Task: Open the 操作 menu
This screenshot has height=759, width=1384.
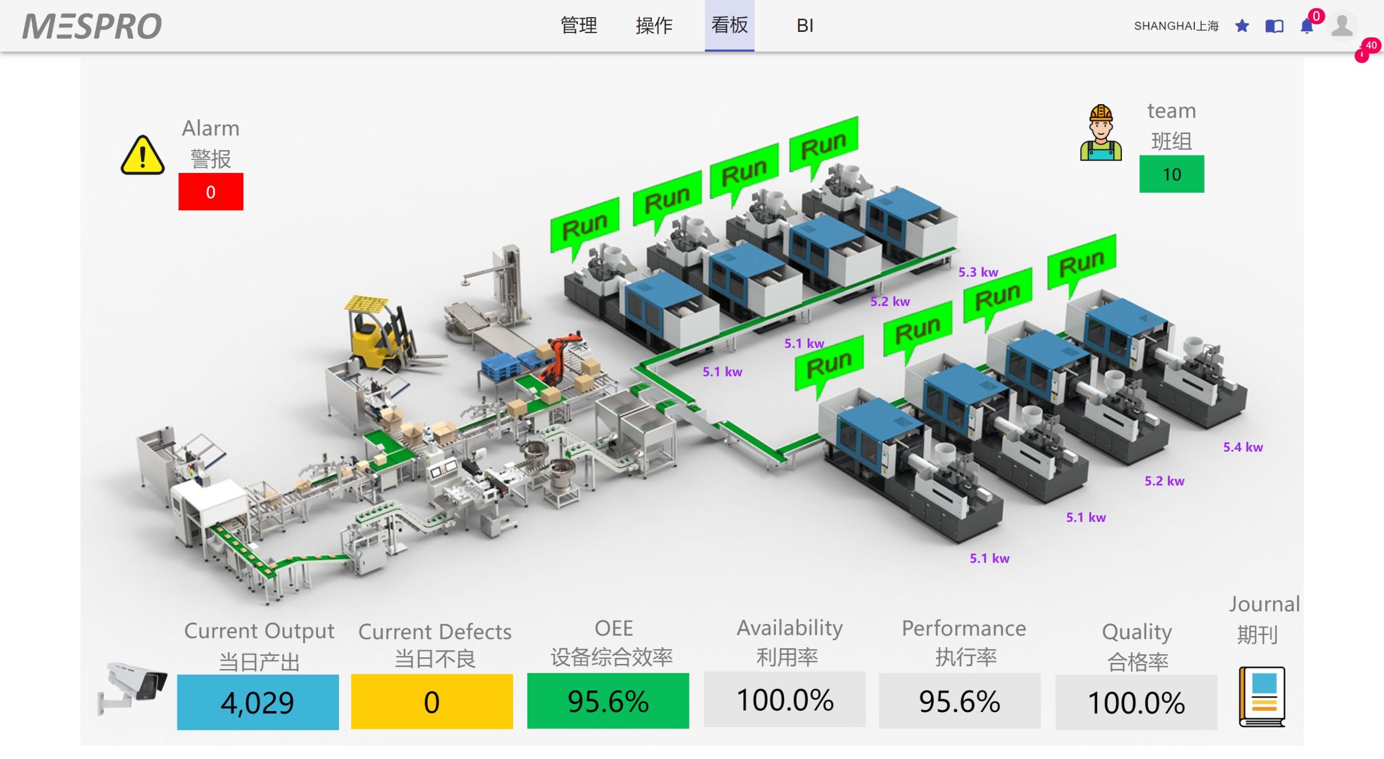Action: (x=654, y=25)
